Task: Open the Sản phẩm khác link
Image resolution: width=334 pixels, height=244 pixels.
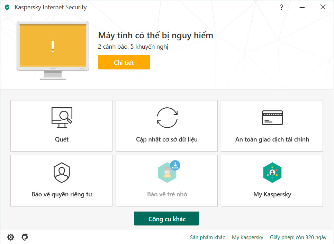Action: [207, 237]
